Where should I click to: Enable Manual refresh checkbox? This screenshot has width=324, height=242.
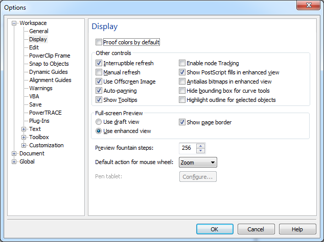(x=99, y=72)
